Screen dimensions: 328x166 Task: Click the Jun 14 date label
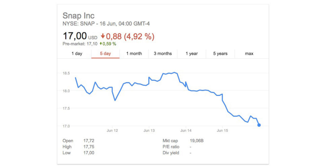[x=186, y=131]
